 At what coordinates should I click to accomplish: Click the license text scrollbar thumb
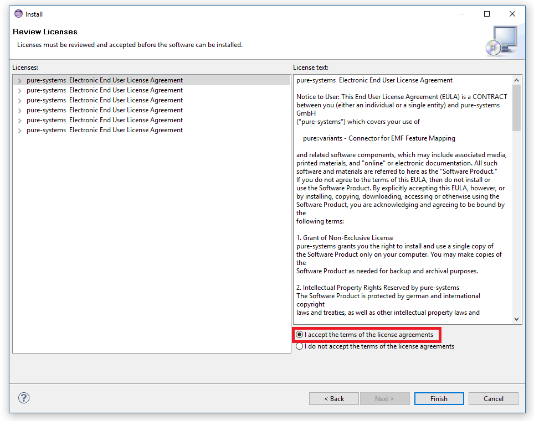[x=516, y=108]
